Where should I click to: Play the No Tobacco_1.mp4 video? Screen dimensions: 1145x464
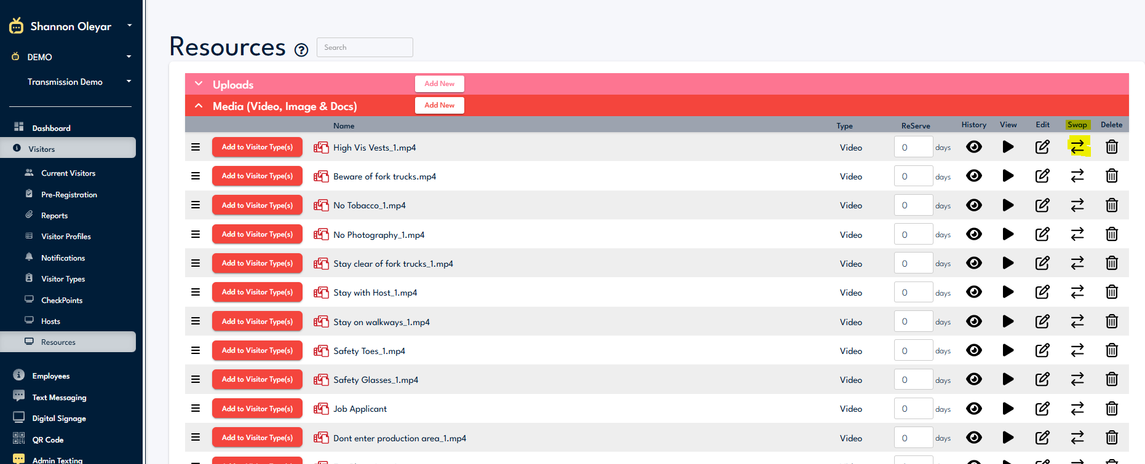click(x=1008, y=205)
